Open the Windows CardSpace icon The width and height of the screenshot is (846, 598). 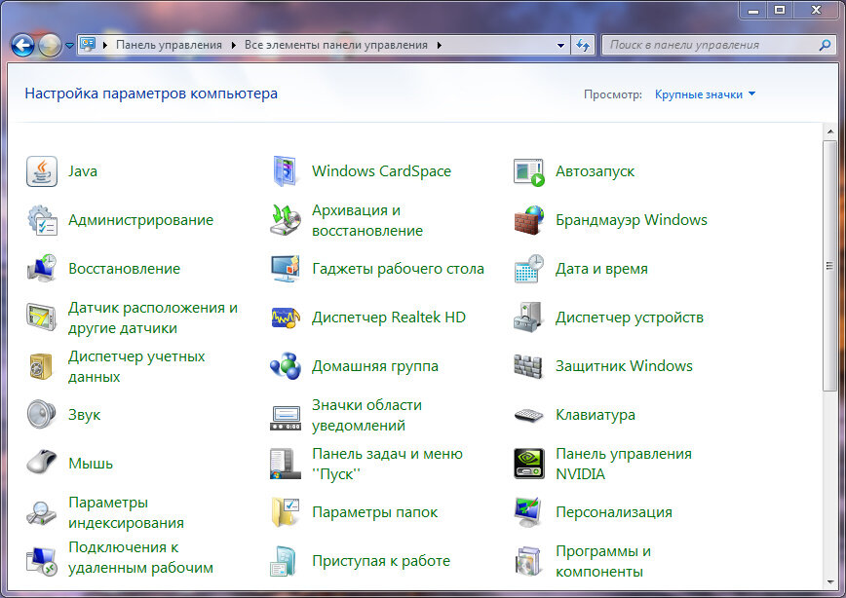(x=285, y=171)
